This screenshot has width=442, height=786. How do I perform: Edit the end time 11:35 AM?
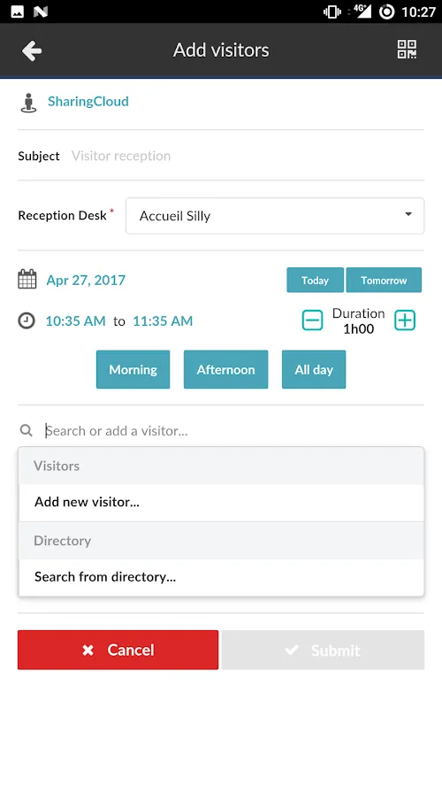pyautogui.click(x=163, y=321)
